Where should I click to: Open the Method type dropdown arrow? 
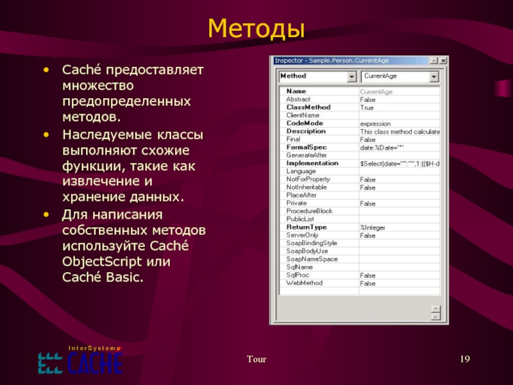(x=351, y=76)
